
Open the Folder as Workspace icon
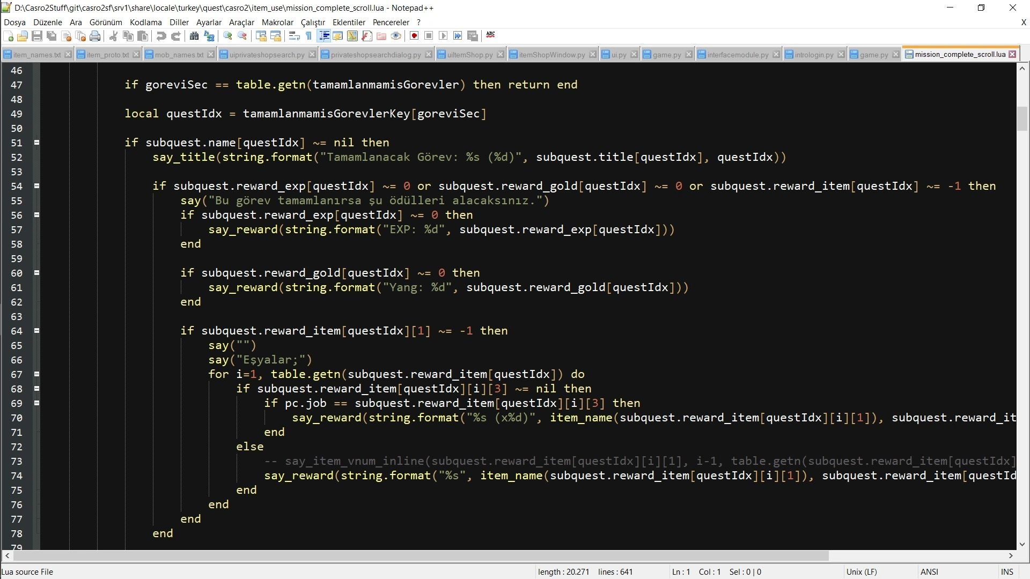[x=381, y=36]
